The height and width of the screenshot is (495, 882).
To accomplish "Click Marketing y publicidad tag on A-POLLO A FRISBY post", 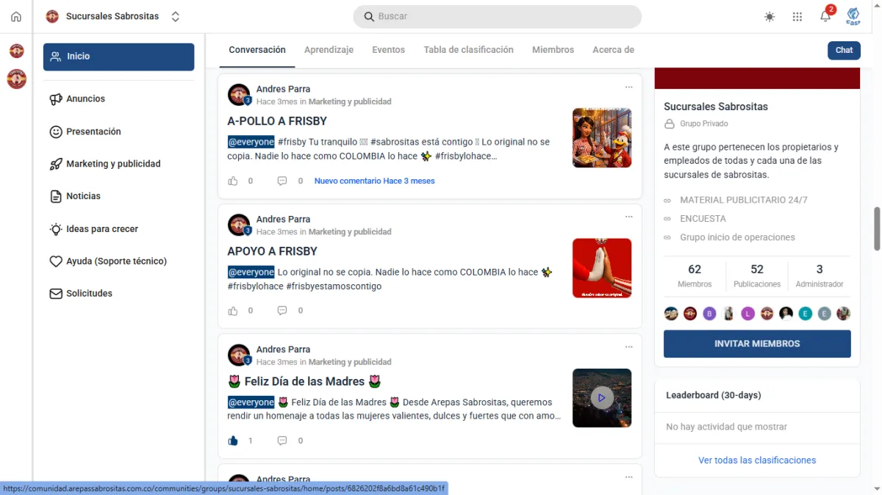I will [350, 101].
